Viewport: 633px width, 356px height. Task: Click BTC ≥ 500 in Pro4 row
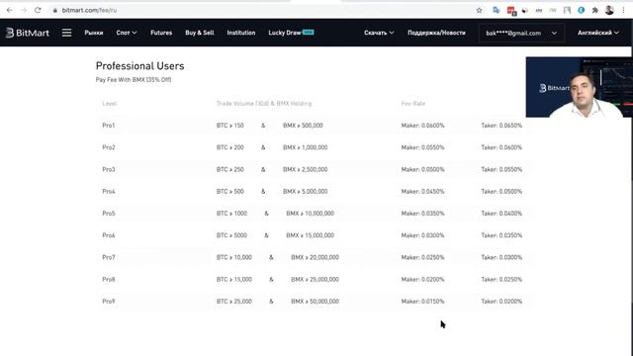(x=230, y=192)
